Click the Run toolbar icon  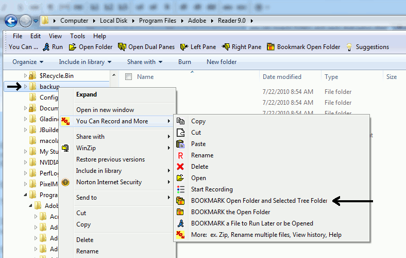click(46, 47)
